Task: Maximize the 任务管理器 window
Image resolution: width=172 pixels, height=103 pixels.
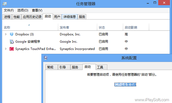Action: 155,3
